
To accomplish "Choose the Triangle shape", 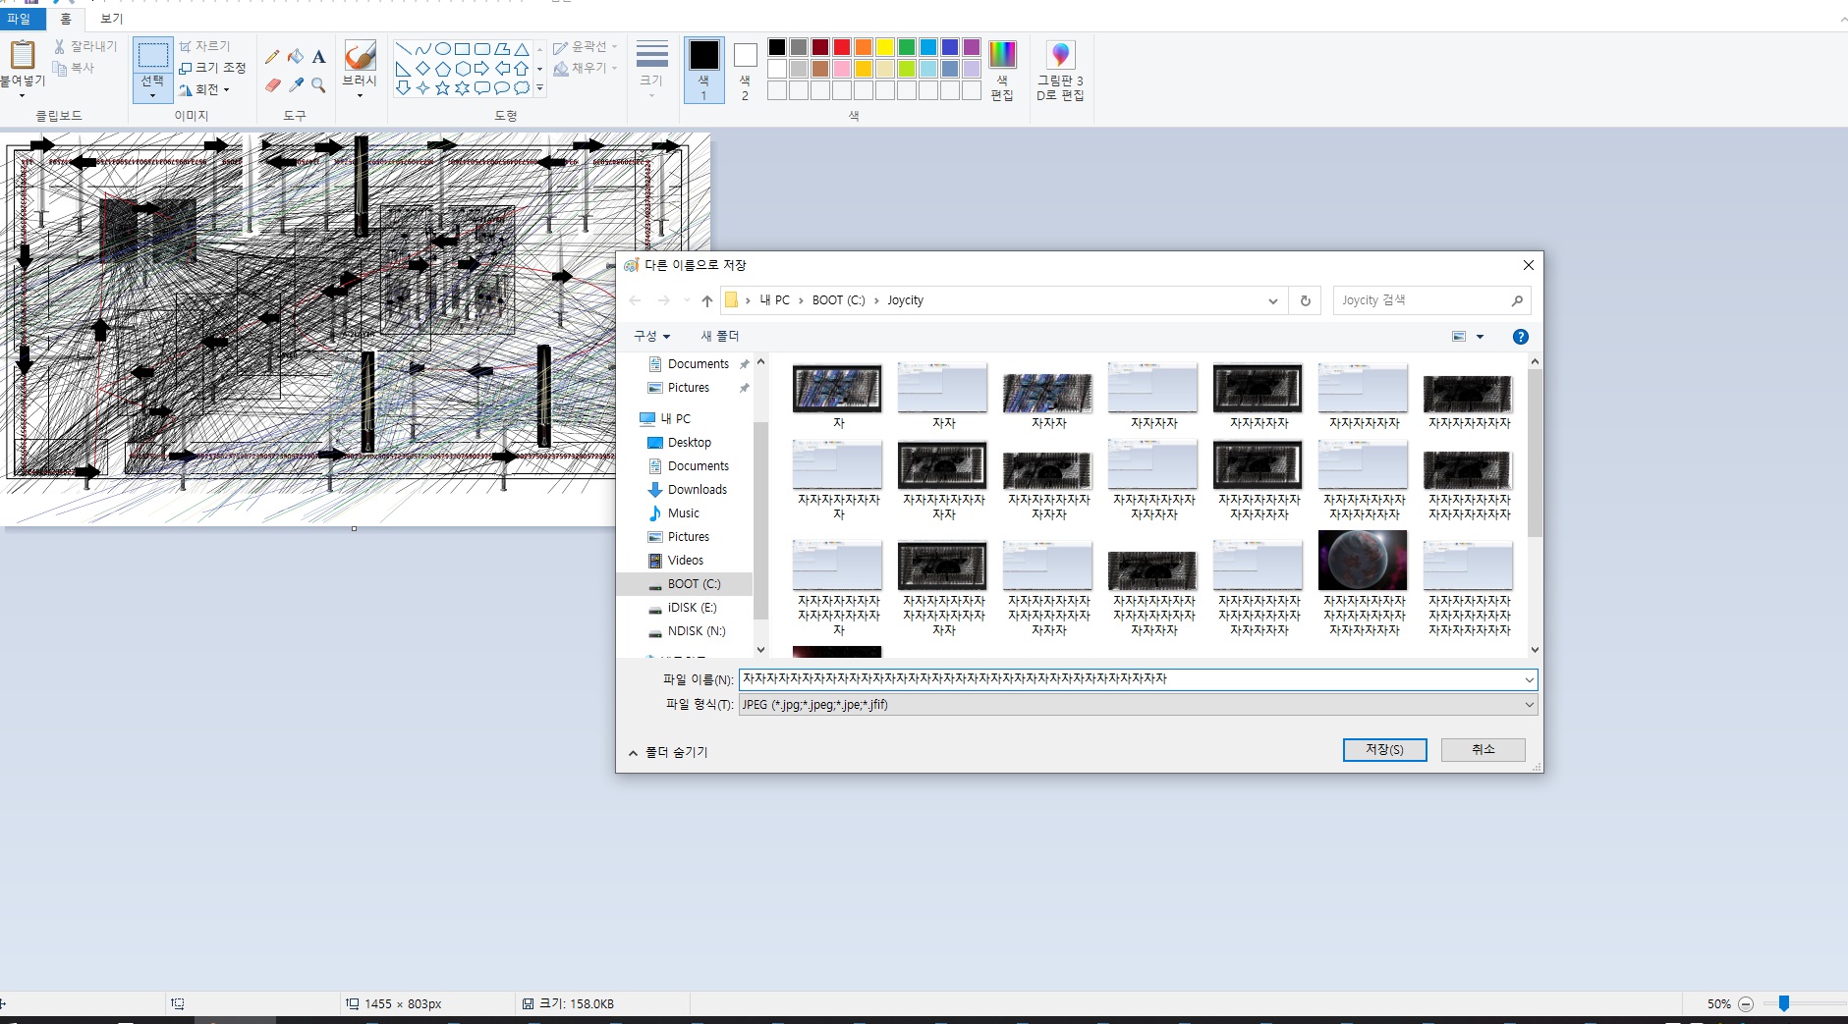I will tap(522, 48).
